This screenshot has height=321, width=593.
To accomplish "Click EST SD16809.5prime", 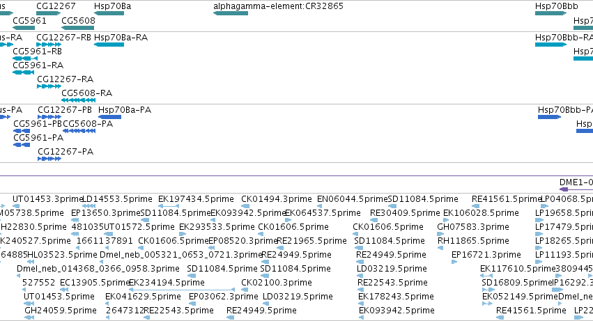I will [517, 283].
